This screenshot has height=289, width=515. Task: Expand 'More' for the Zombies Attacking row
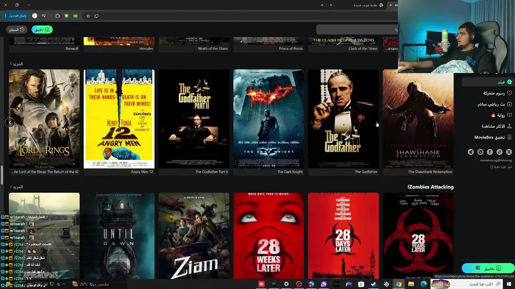(x=16, y=187)
